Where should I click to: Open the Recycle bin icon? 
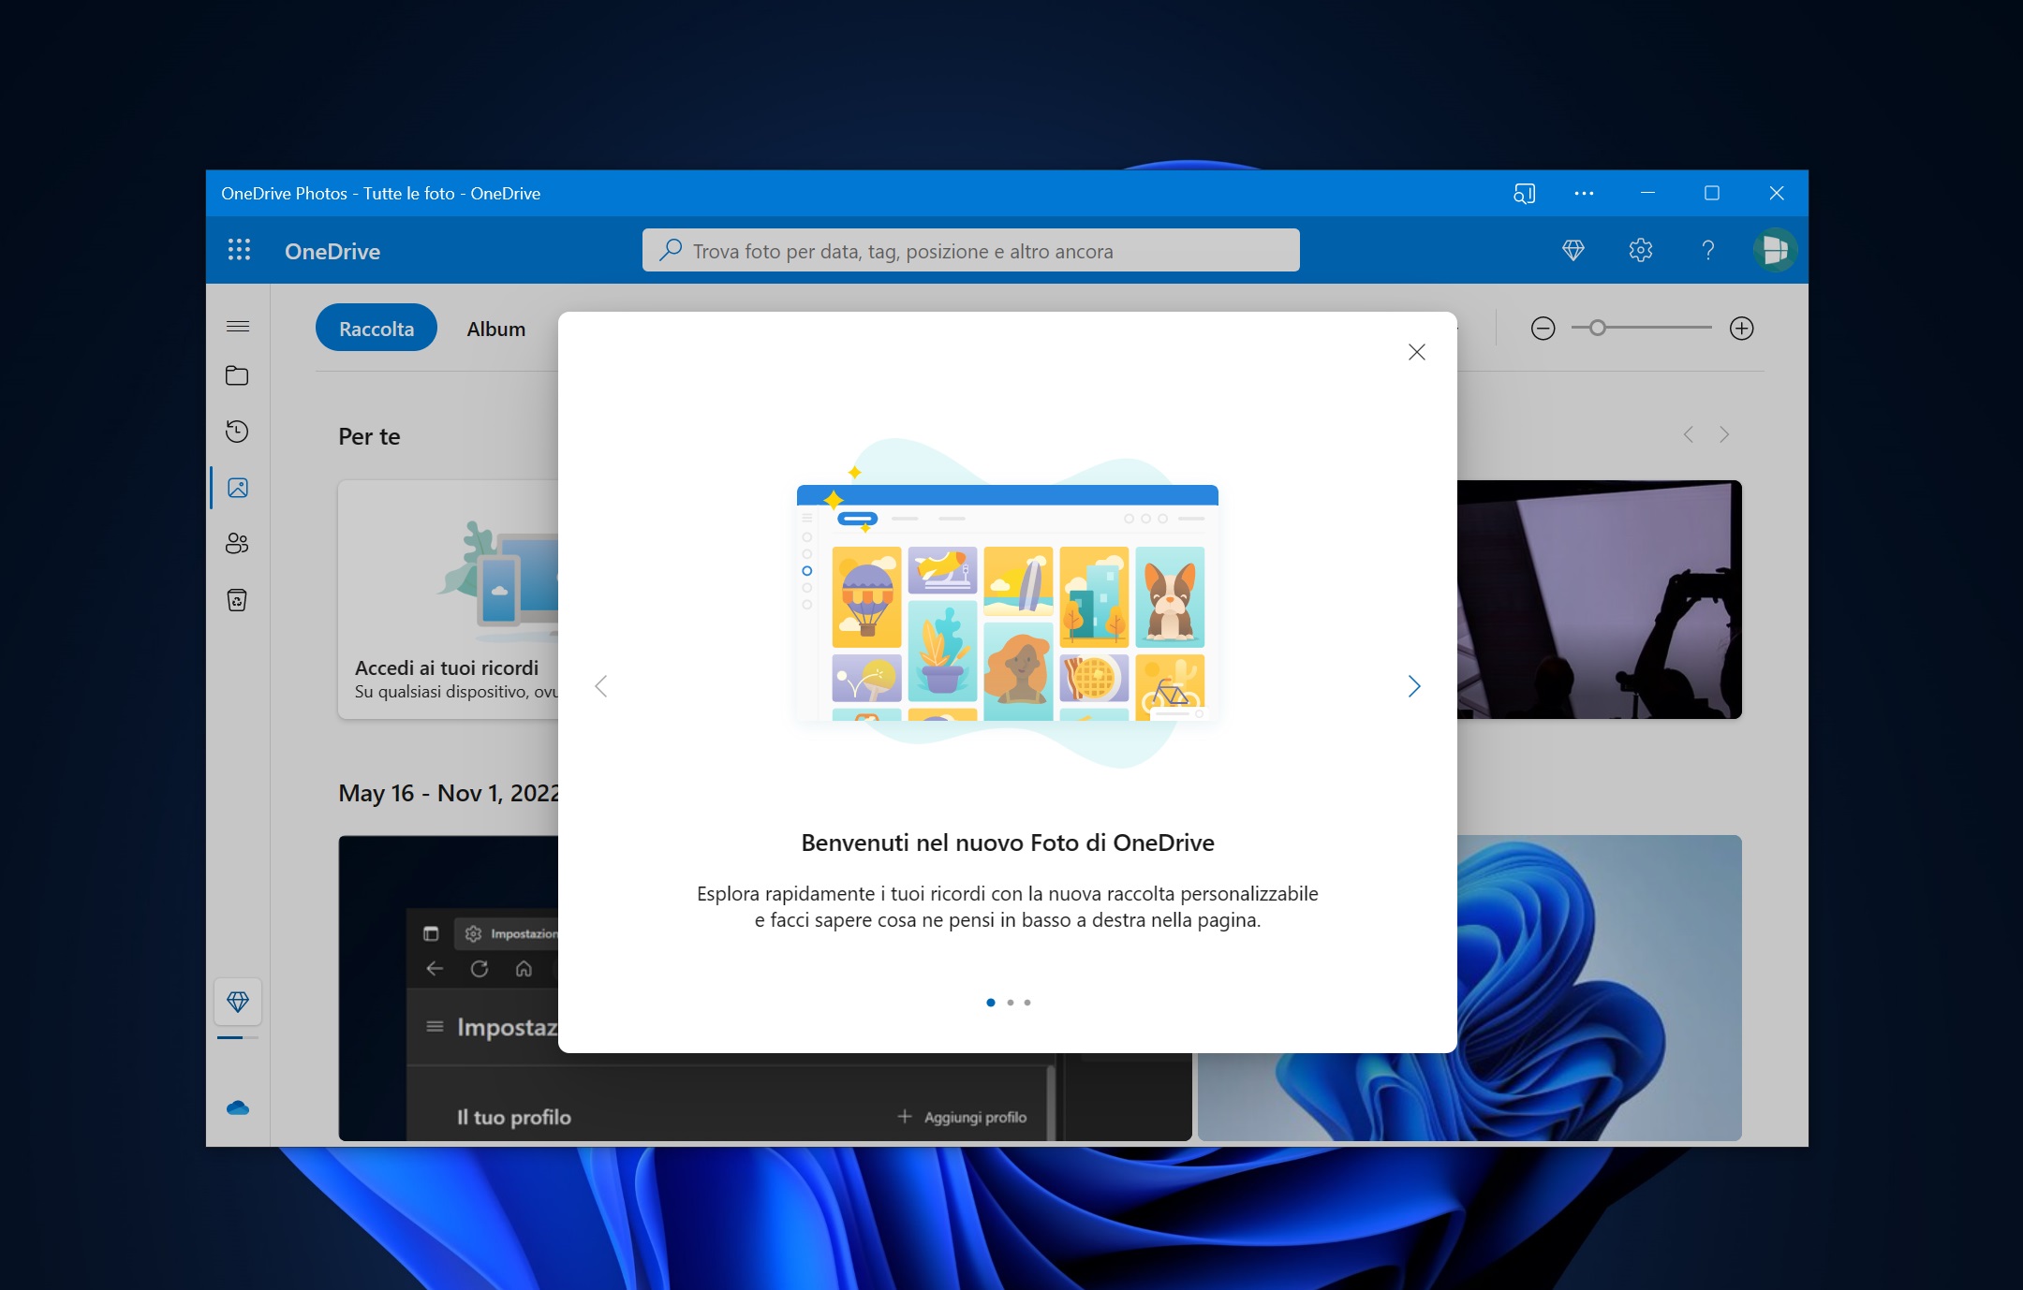(237, 600)
